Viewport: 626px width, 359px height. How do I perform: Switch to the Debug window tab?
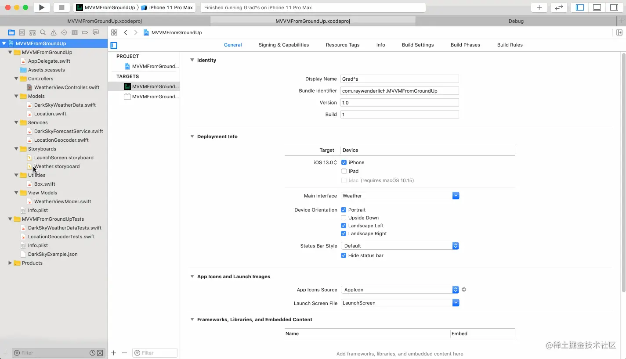[516, 21]
